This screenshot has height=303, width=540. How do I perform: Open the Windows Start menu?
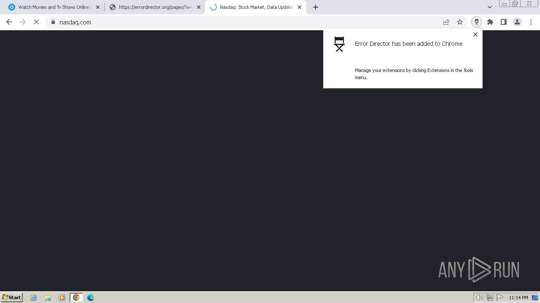pyautogui.click(x=12, y=297)
